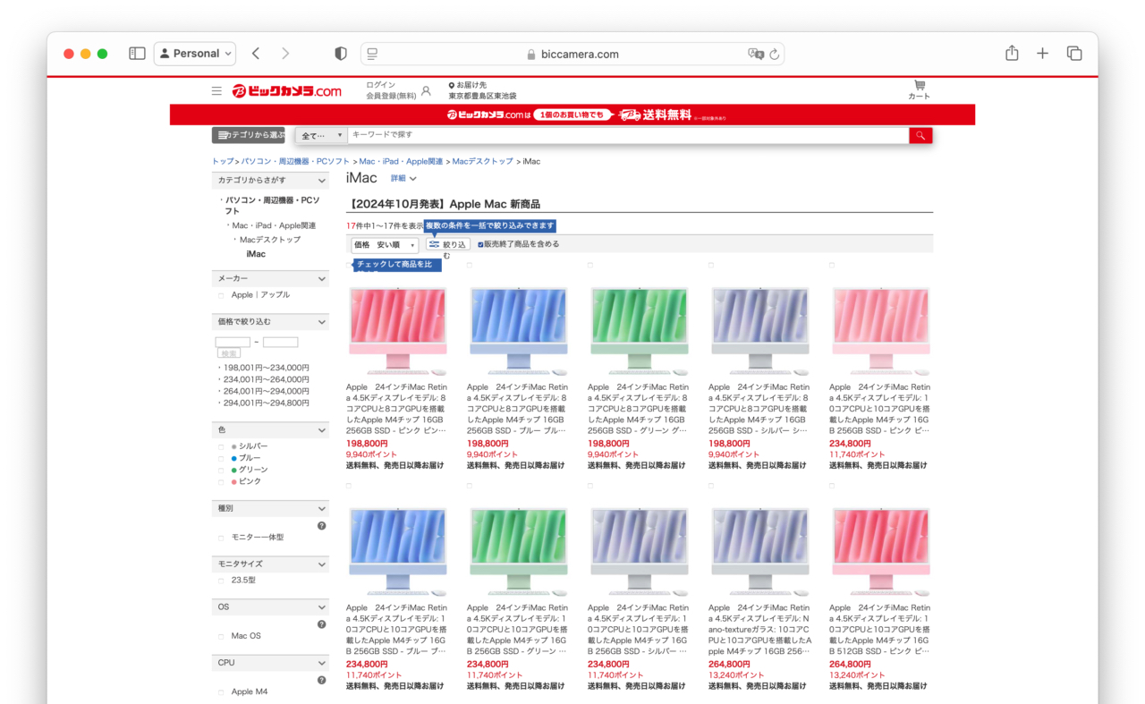Click the red search magnifier button

pos(920,135)
